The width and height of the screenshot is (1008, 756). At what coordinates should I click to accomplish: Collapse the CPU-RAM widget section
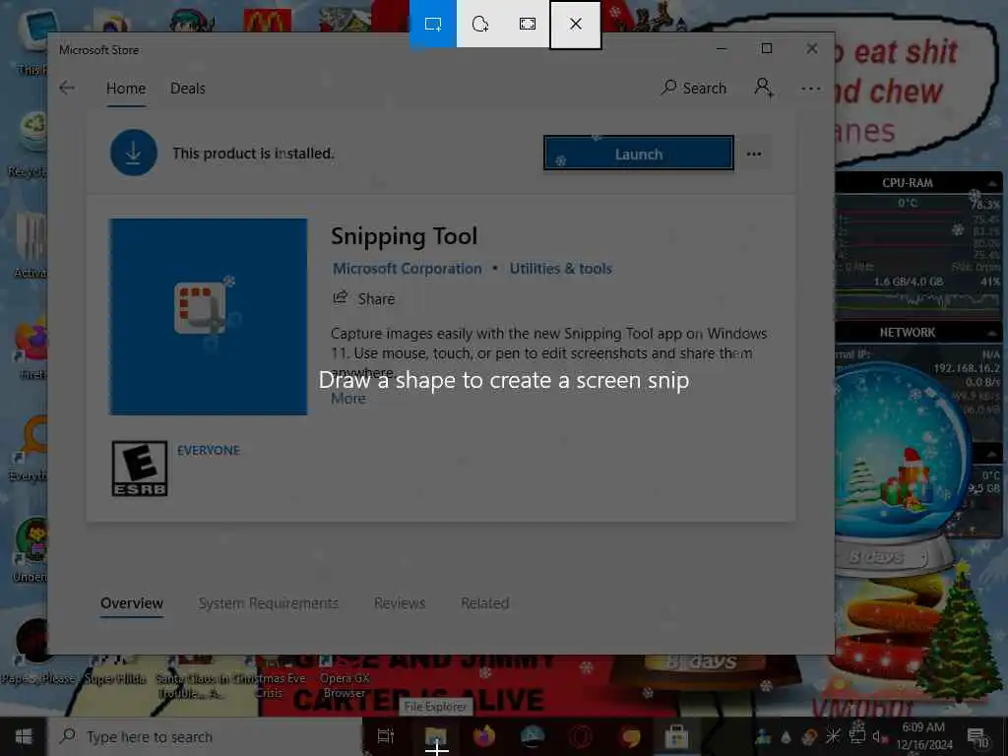pyautogui.click(x=990, y=183)
